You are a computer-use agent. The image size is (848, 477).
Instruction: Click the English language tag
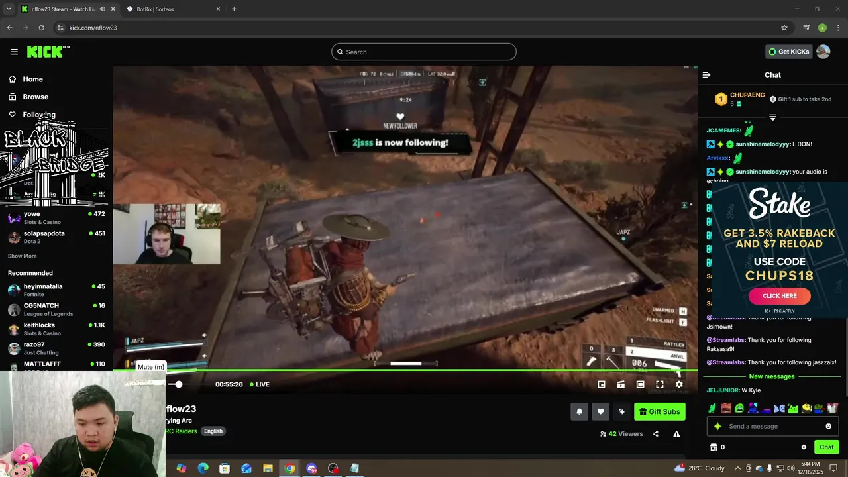point(213,431)
